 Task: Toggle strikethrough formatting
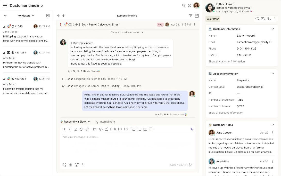(x=81, y=129)
